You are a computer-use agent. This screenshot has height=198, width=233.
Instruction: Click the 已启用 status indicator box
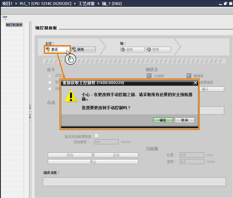[x=149, y=76]
